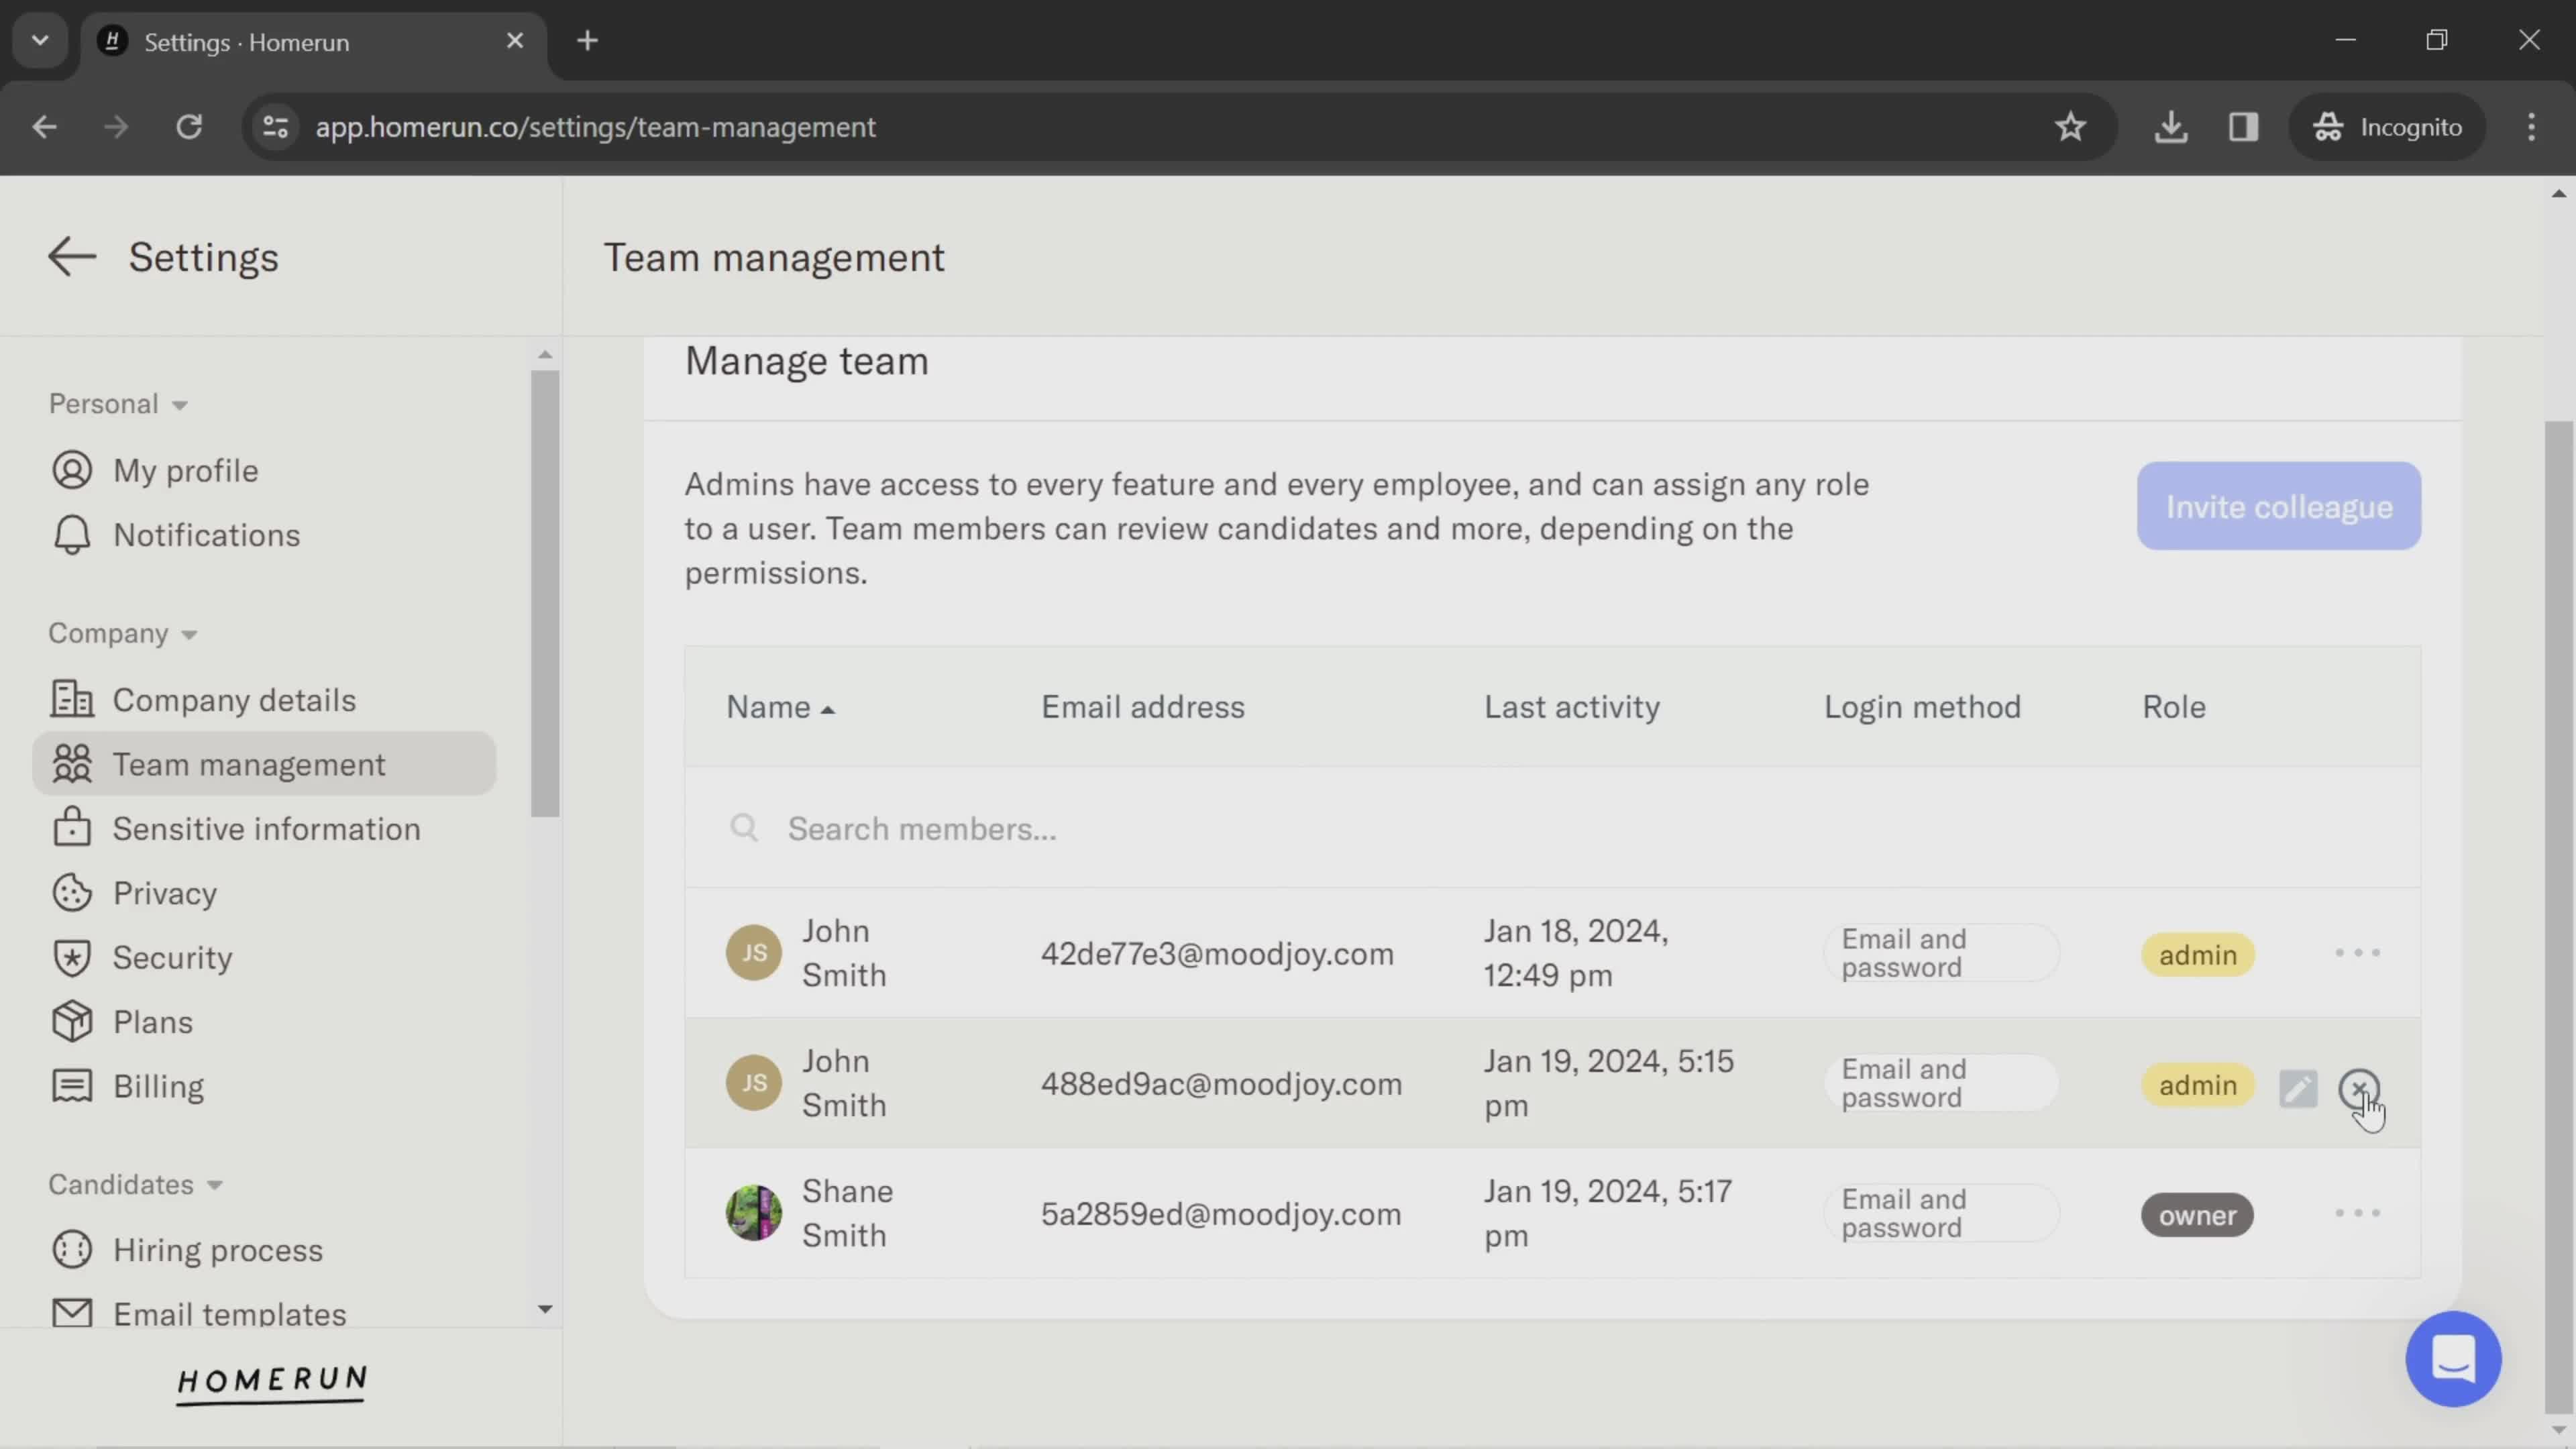2576x1449 pixels.
Task: Go back in browser history
Action: pyautogui.click(x=44, y=127)
